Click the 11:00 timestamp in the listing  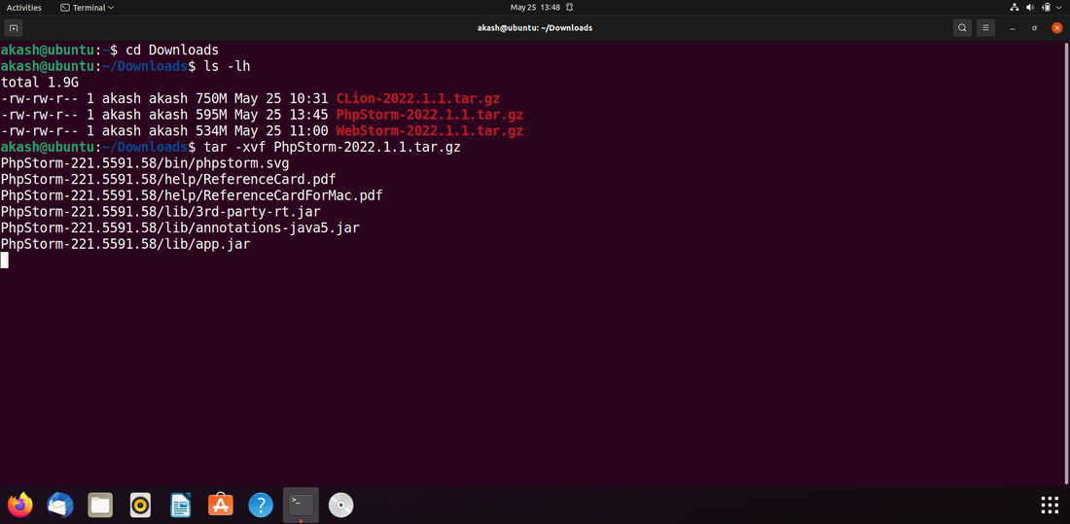[x=309, y=131]
